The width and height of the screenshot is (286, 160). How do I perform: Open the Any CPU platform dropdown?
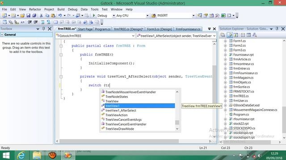(x=147, y=16)
